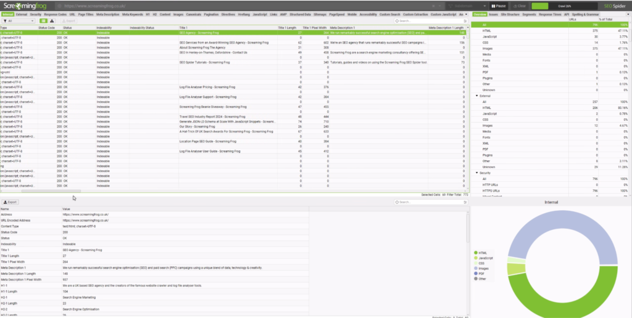The width and height of the screenshot is (632, 318).
Task: Open the Meta Keywords tab
Action: point(133,15)
